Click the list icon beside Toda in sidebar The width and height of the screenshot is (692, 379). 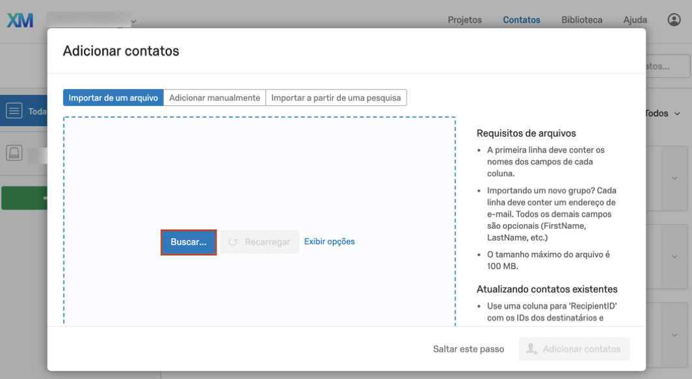[x=14, y=112]
